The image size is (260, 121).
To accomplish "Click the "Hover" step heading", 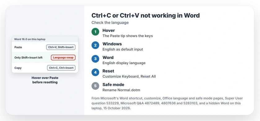I will click(x=108, y=30).
